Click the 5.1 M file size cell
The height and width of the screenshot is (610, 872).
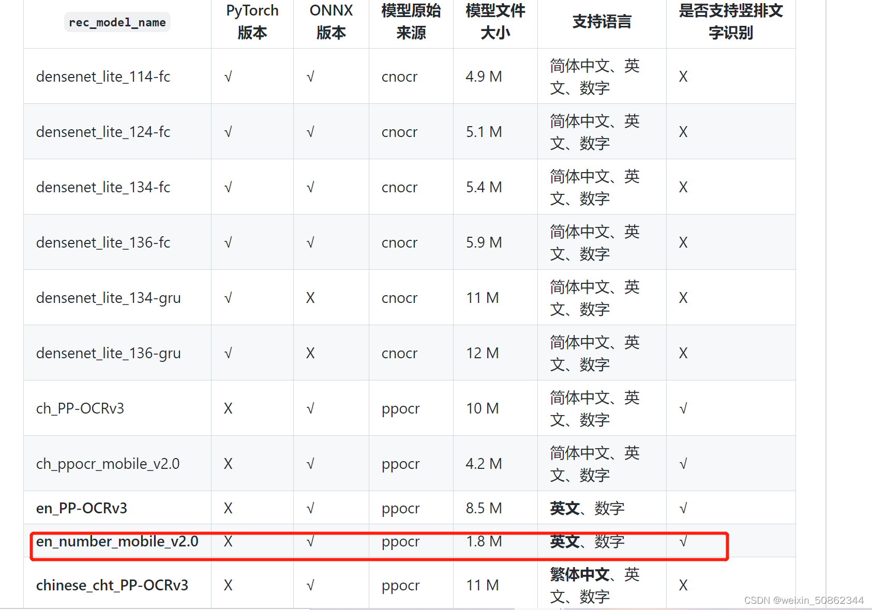(484, 132)
